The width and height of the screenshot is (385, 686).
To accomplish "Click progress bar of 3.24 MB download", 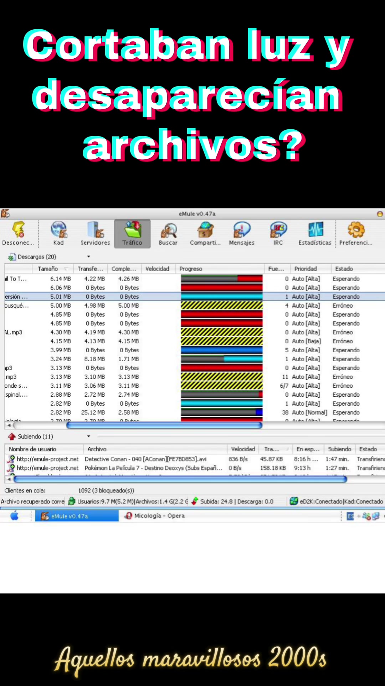I will [x=222, y=359].
